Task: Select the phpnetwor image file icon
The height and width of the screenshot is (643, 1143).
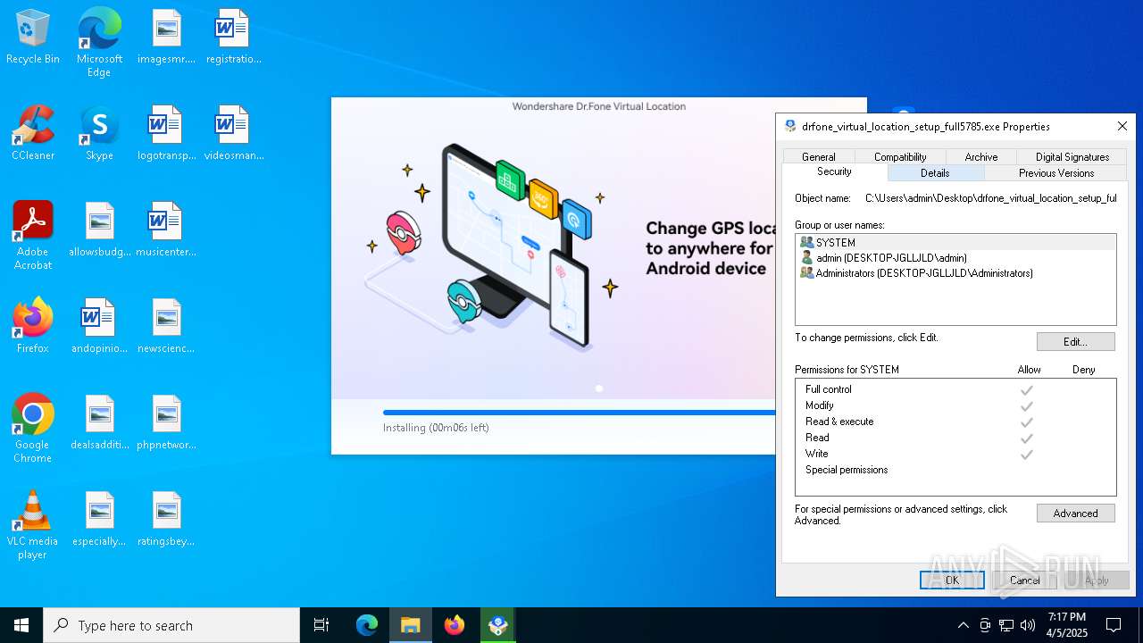Action: [166, 422]
